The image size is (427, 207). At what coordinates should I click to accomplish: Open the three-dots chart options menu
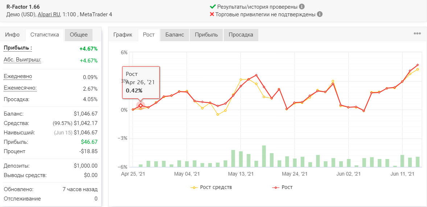click(417, 34)
